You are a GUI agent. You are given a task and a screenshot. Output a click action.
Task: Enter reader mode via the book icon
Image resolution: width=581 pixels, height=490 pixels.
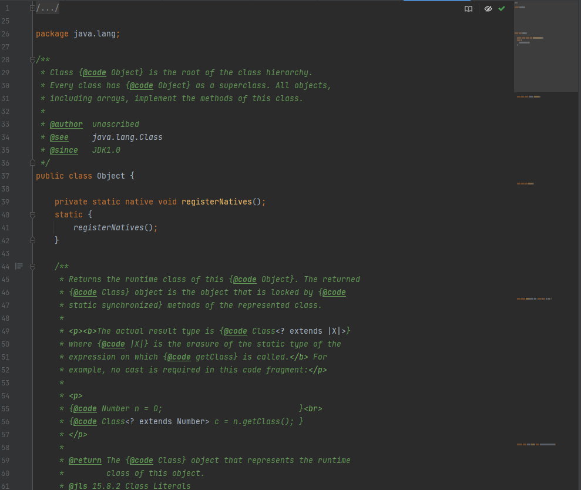point(468,8)
